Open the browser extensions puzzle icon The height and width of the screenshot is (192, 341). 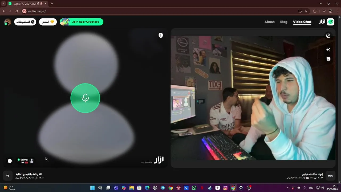(x=315, y=11)
